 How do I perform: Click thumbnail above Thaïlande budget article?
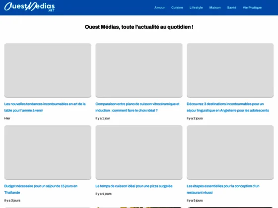48,153
